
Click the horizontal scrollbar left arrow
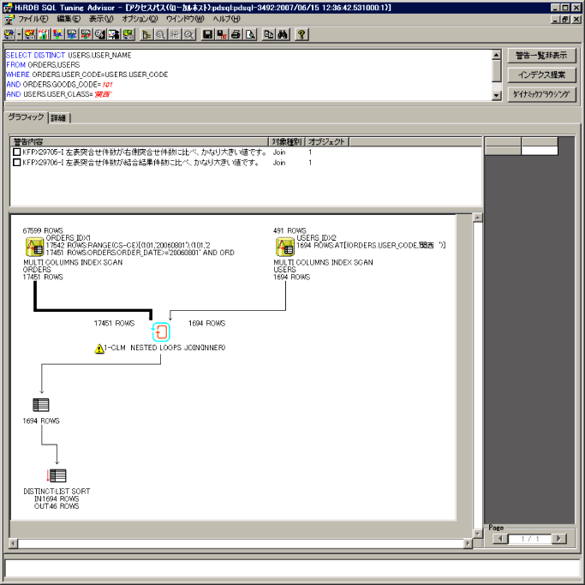14,543
